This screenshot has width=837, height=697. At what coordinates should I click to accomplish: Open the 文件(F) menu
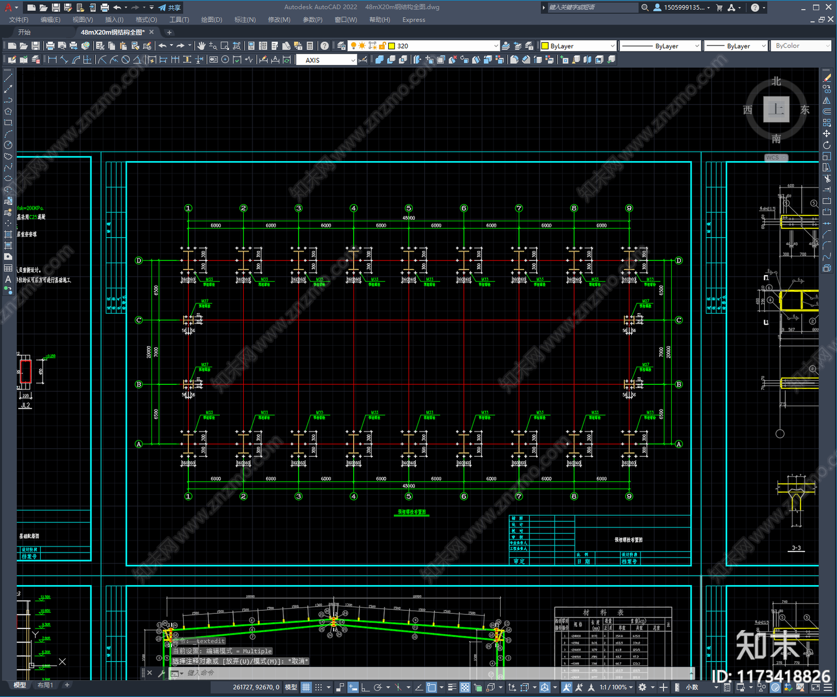coord(19,19)
